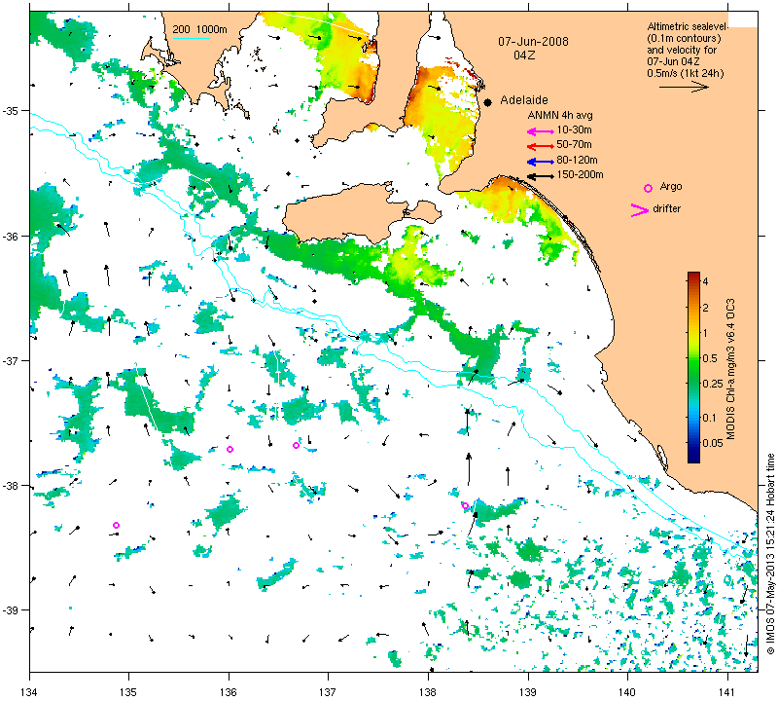Click the colorbar value 0.25
Image resolution: width=778 pixels, height=701 pixels.
coord(713,384)
